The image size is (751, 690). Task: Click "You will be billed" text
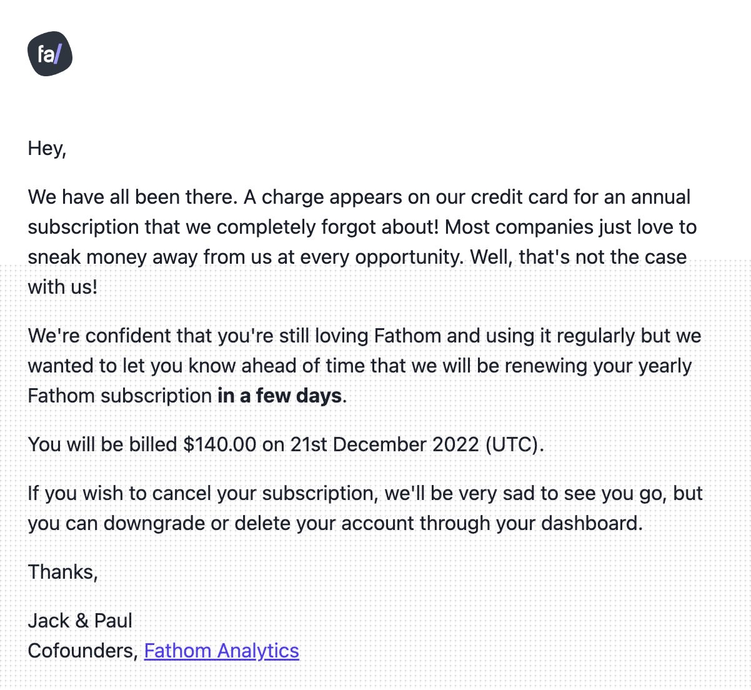click(x=102, y=444)
